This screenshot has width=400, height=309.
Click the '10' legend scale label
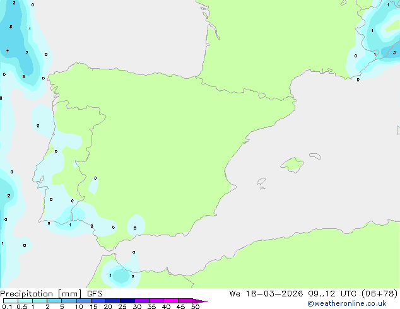coord(79,306)
